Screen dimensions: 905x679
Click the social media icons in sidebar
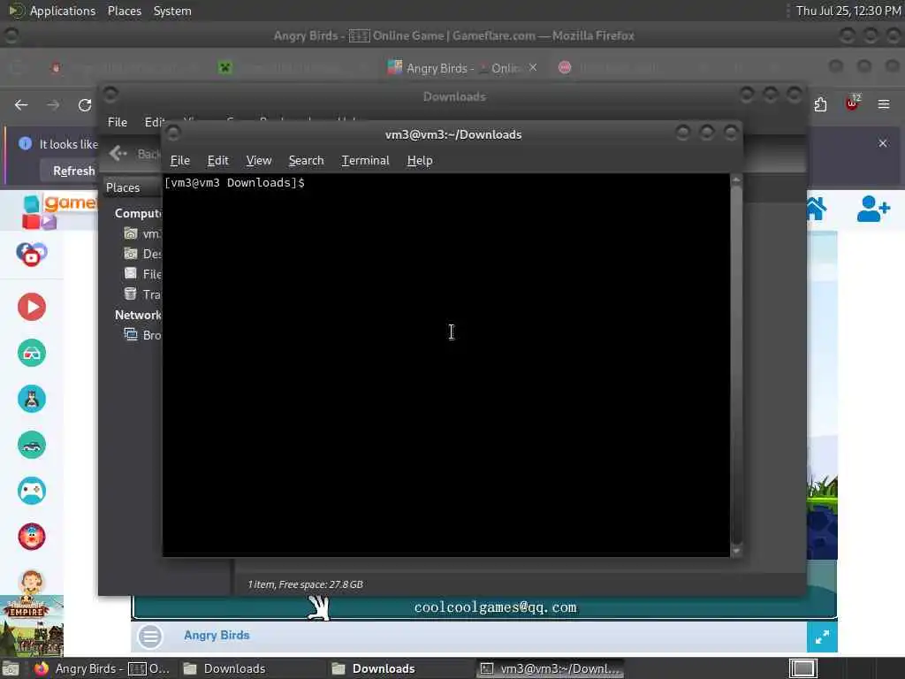coord(32,254)
